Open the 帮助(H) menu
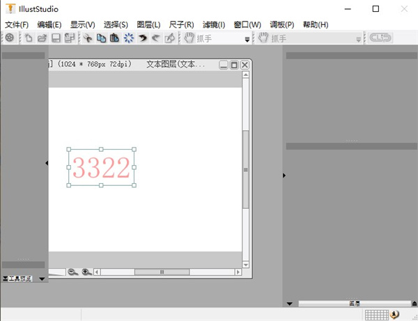The image size is (418, 321). pyautogui.click(x=316, y=25)
